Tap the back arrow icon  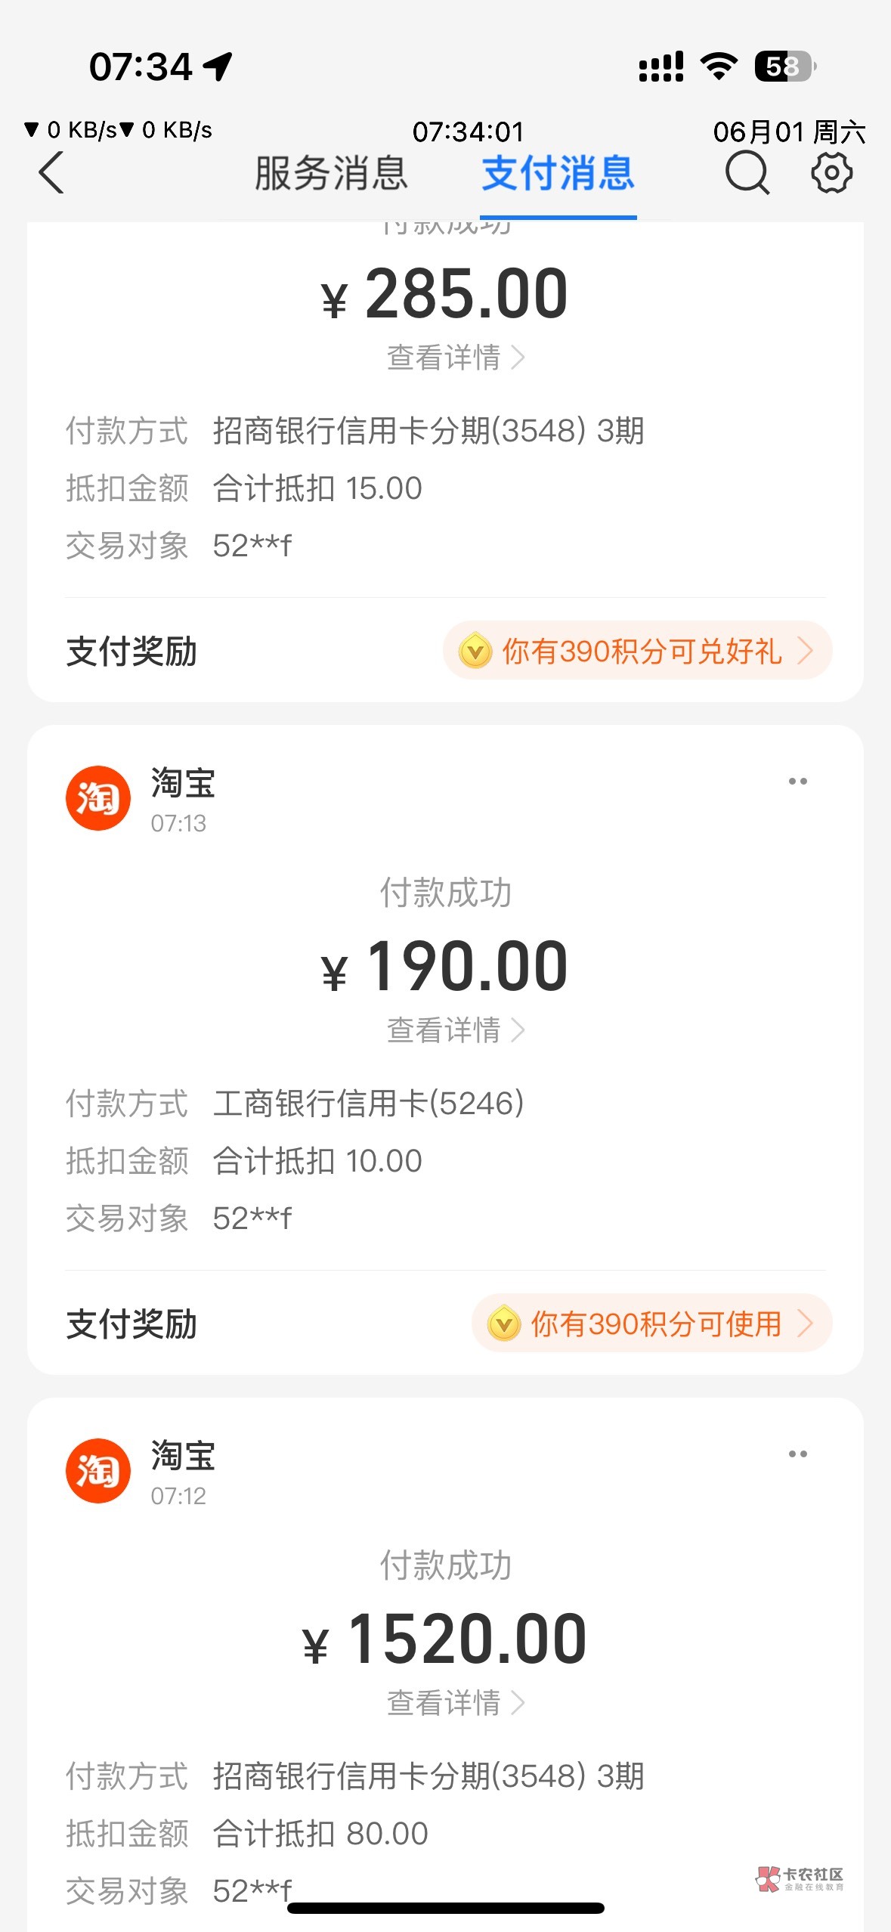click(51, 173)
